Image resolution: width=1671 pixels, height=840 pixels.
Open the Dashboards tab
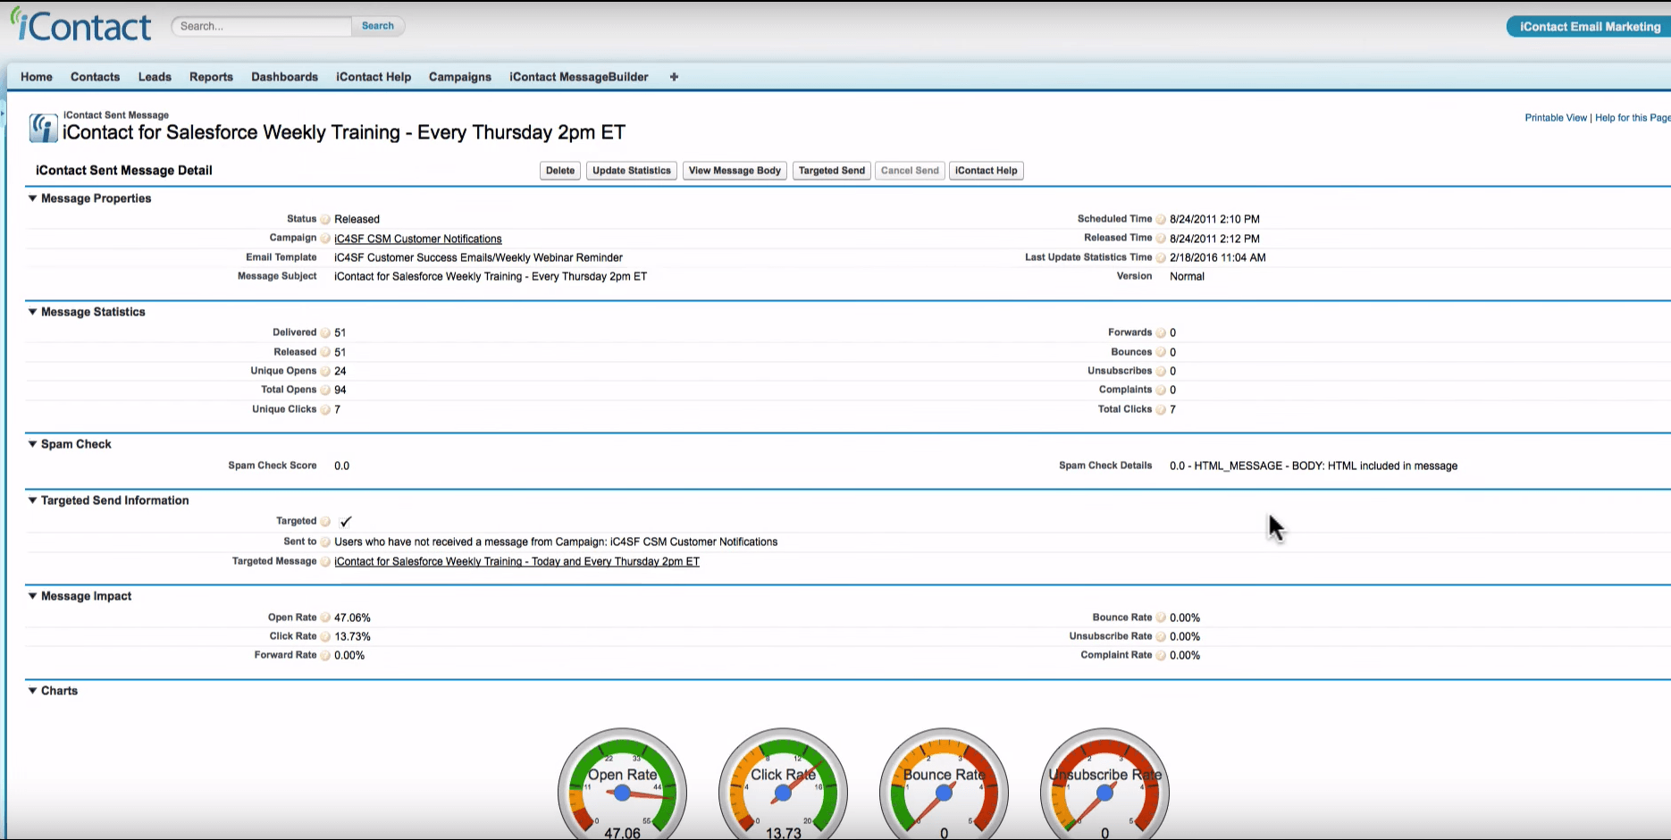coord(285,77)
